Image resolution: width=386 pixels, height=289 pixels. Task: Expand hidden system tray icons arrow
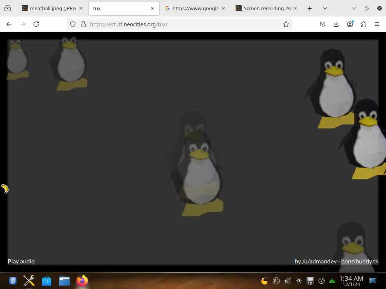[332, 281]
